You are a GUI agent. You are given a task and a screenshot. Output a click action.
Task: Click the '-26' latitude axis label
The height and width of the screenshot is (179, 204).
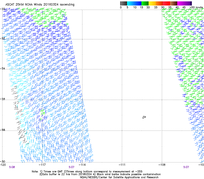[x=3, y=99]
